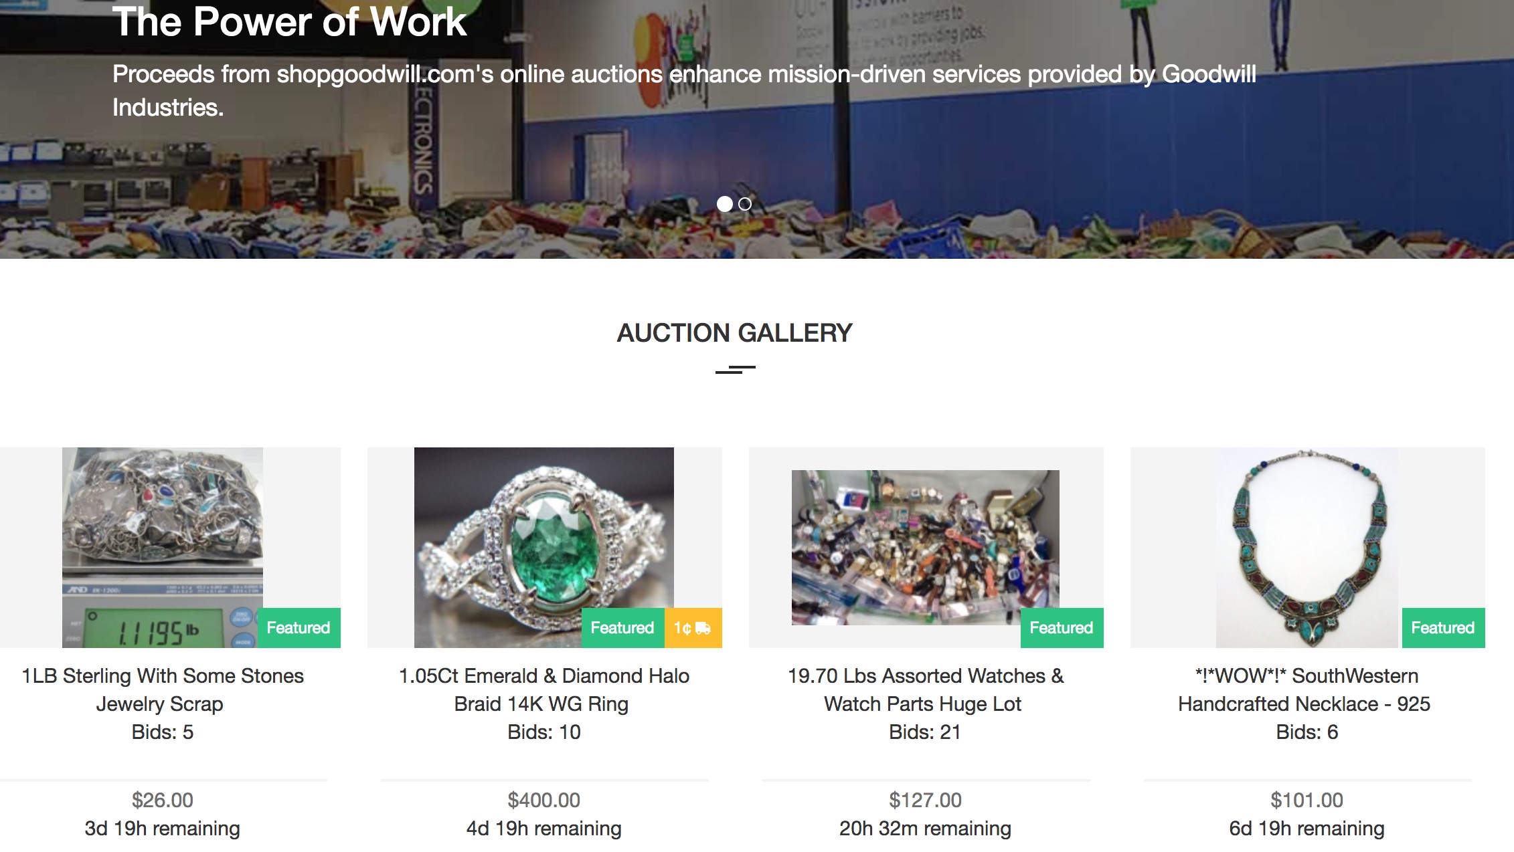The height and width of the screenshot is (852, 1514).
Task: Open the SouthWestern necklace image
Action: [1307, 548]
